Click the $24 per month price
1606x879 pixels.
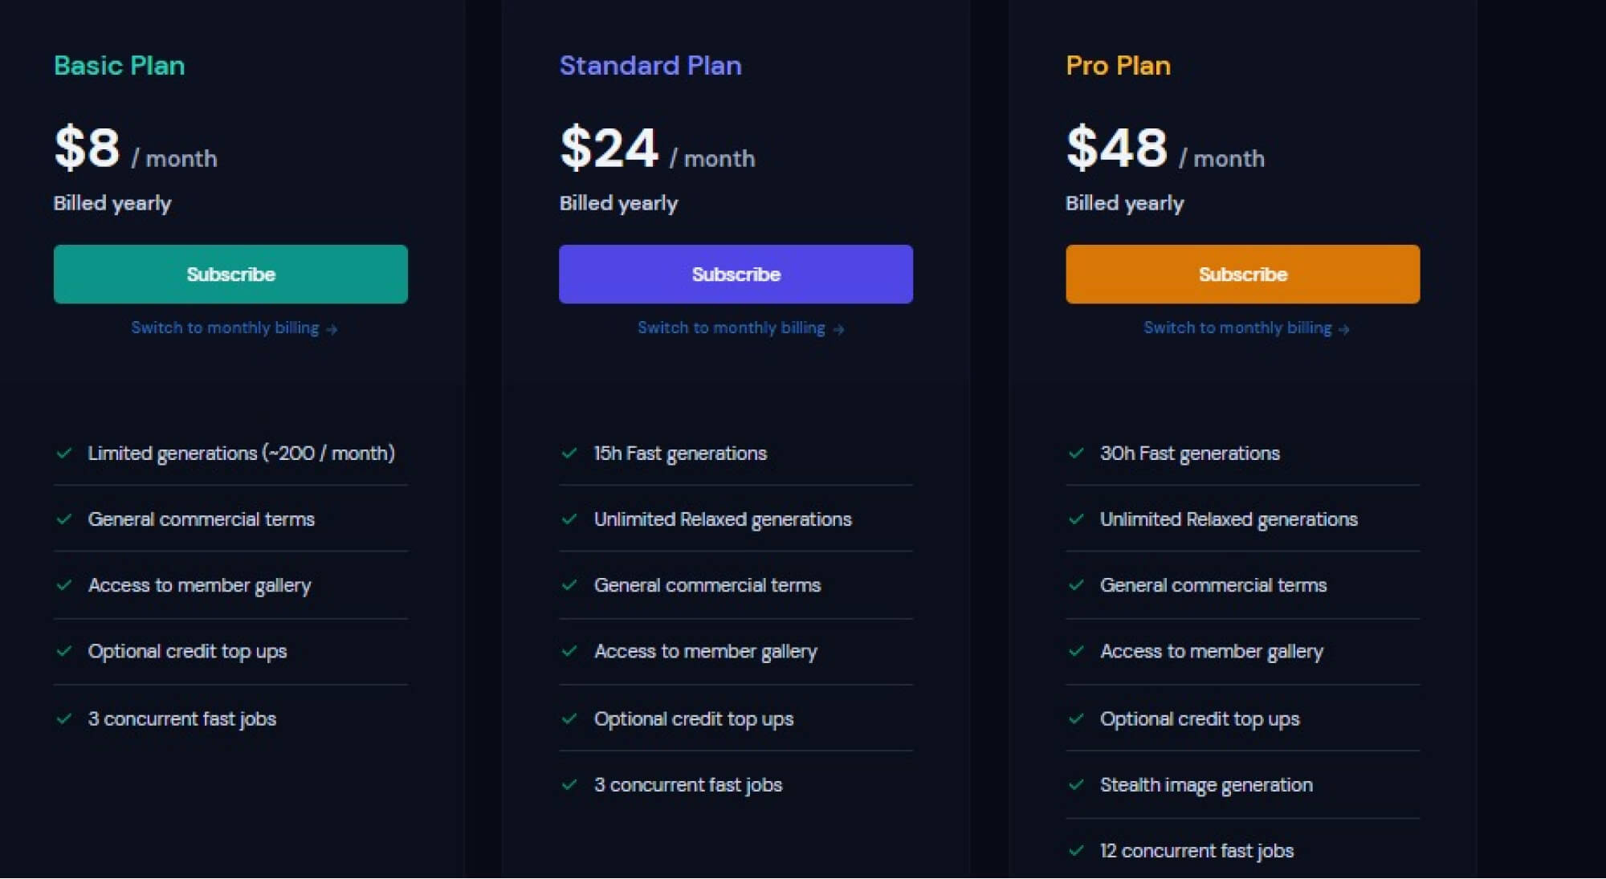coord(657,149)
